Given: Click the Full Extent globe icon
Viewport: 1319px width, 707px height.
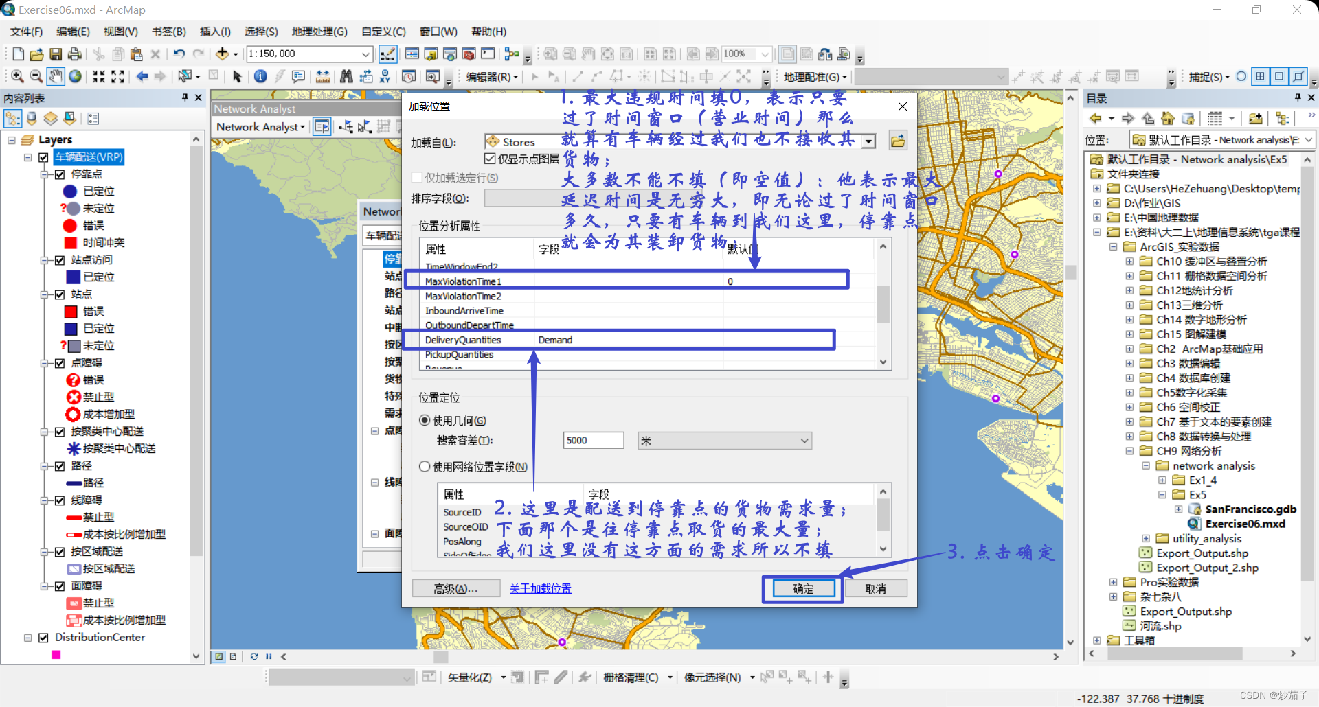Looking at the screenshot, I should tap(75, 76).
